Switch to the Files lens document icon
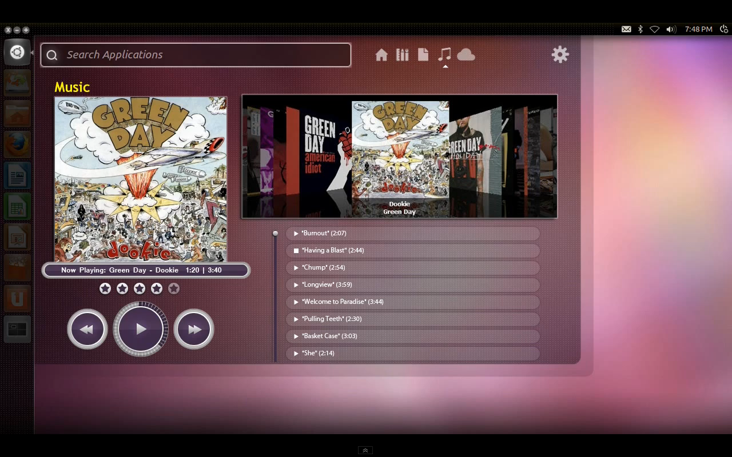Image resolution: width=732 pixels, height=457 pixels. 423,54
